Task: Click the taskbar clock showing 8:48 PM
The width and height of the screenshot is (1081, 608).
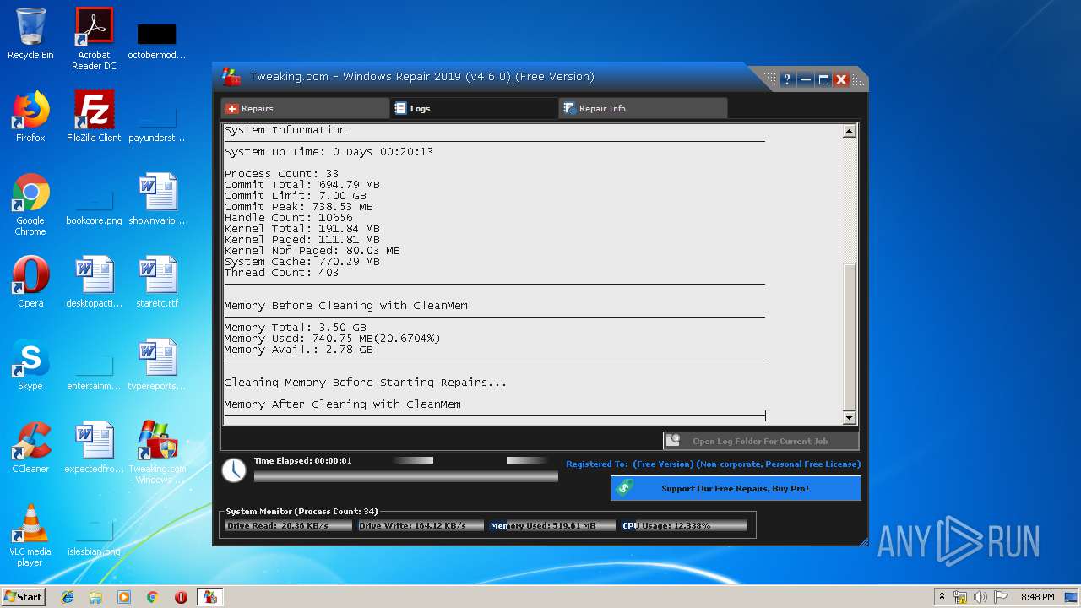Action: pos(1037,597)
